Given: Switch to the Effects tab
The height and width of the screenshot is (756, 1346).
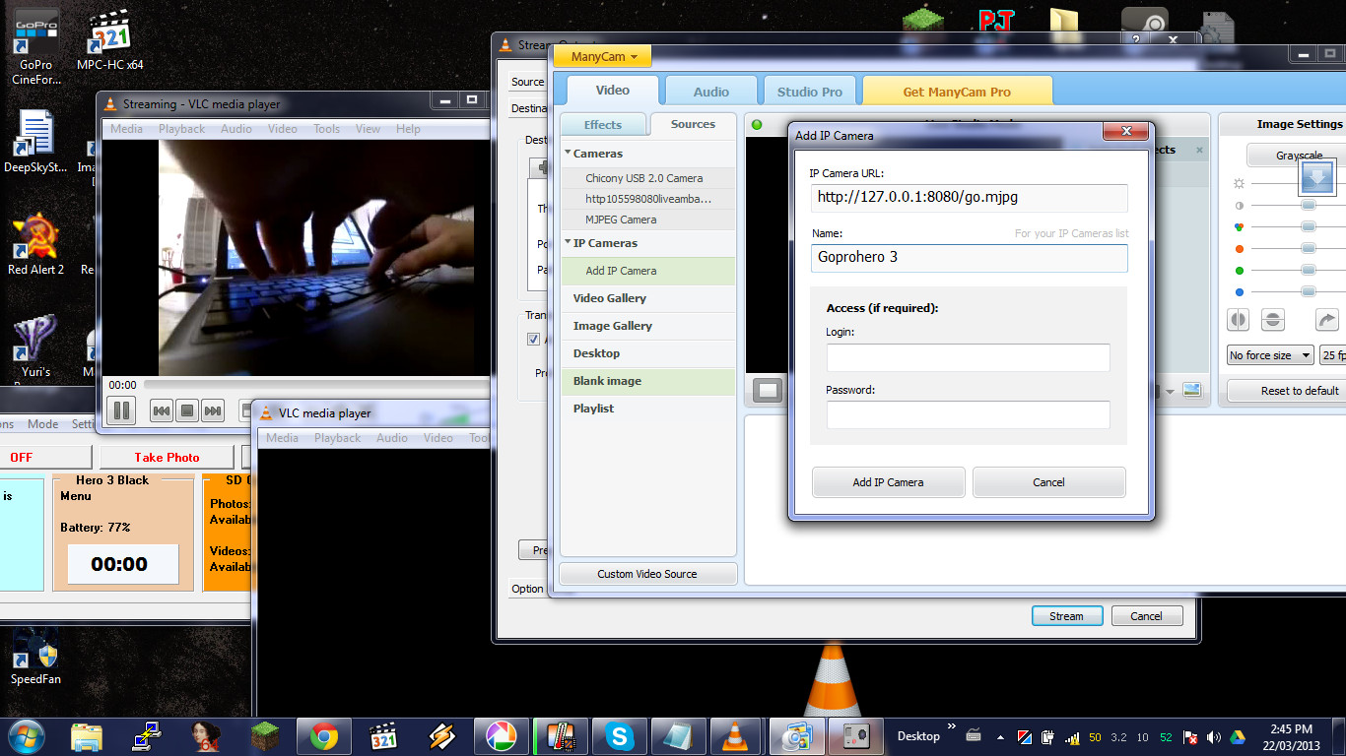Looking at the screenshot, I should tap(603, 125).
